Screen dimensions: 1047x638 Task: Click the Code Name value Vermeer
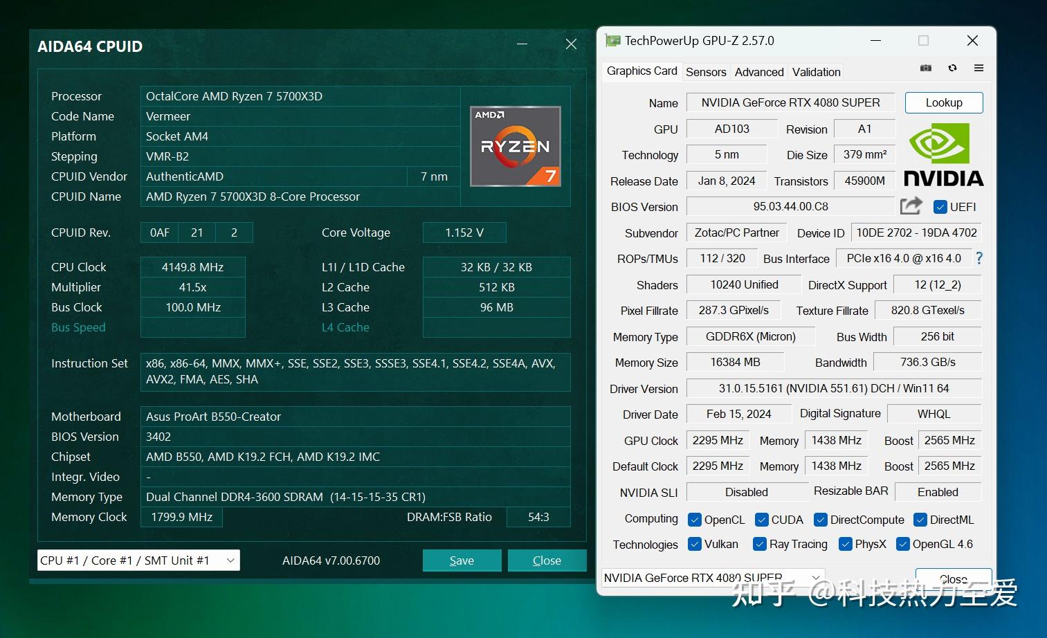coord(300,116)
